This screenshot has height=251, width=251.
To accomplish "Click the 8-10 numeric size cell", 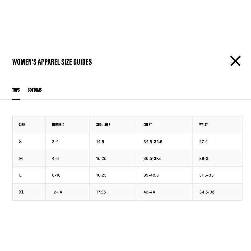I will [x=56, y=175].
